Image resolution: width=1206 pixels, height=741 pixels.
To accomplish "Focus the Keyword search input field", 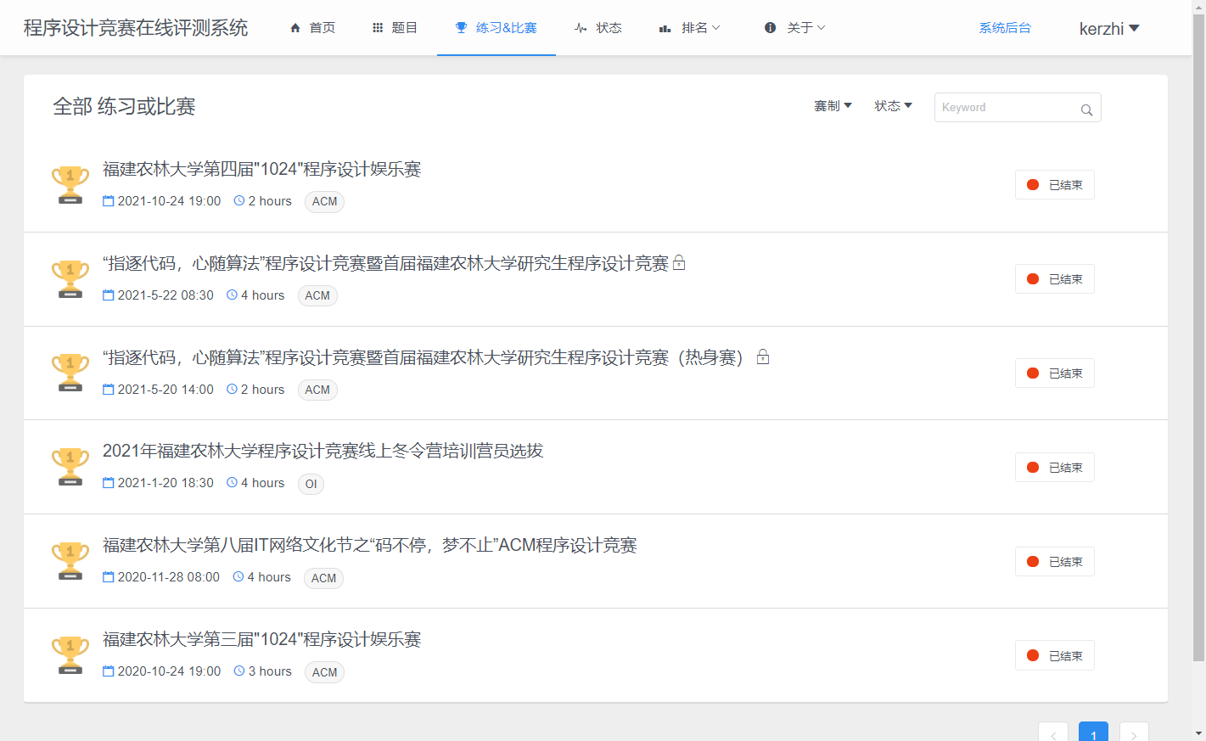I will point(1006,108).
